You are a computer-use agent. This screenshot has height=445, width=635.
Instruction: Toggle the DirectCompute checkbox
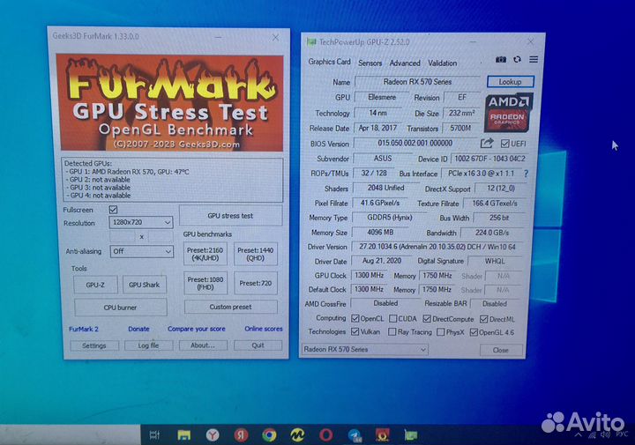click(x=427, y=319)
